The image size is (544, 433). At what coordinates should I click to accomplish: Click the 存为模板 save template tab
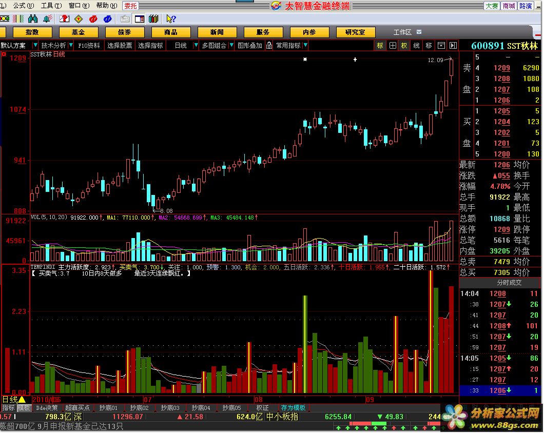(293, 408)
